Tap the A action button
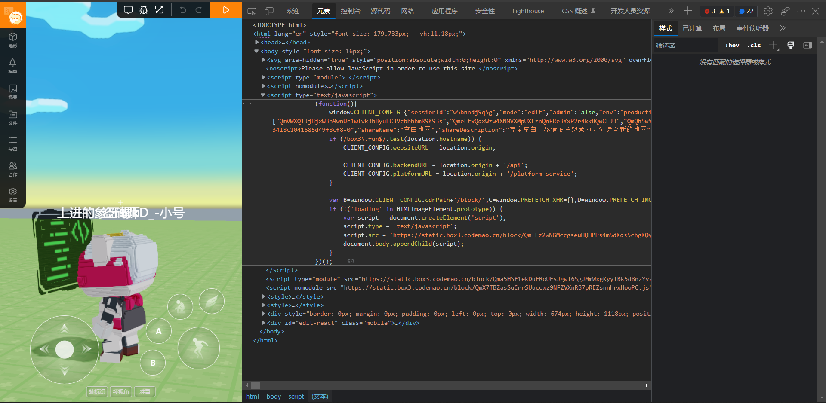 click(x=159, y=331)
